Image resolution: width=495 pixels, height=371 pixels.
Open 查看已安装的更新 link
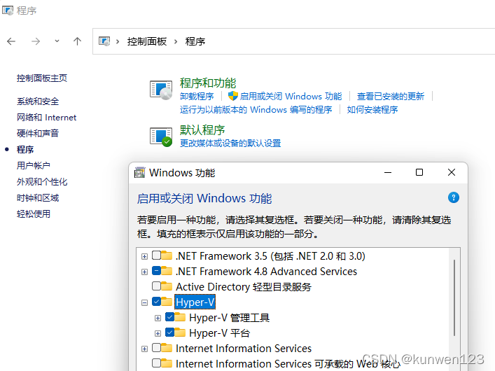391,96
